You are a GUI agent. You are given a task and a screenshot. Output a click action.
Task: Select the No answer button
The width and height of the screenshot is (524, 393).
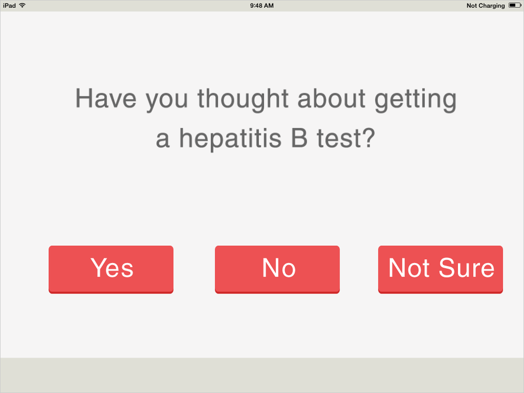click(277, 269)
